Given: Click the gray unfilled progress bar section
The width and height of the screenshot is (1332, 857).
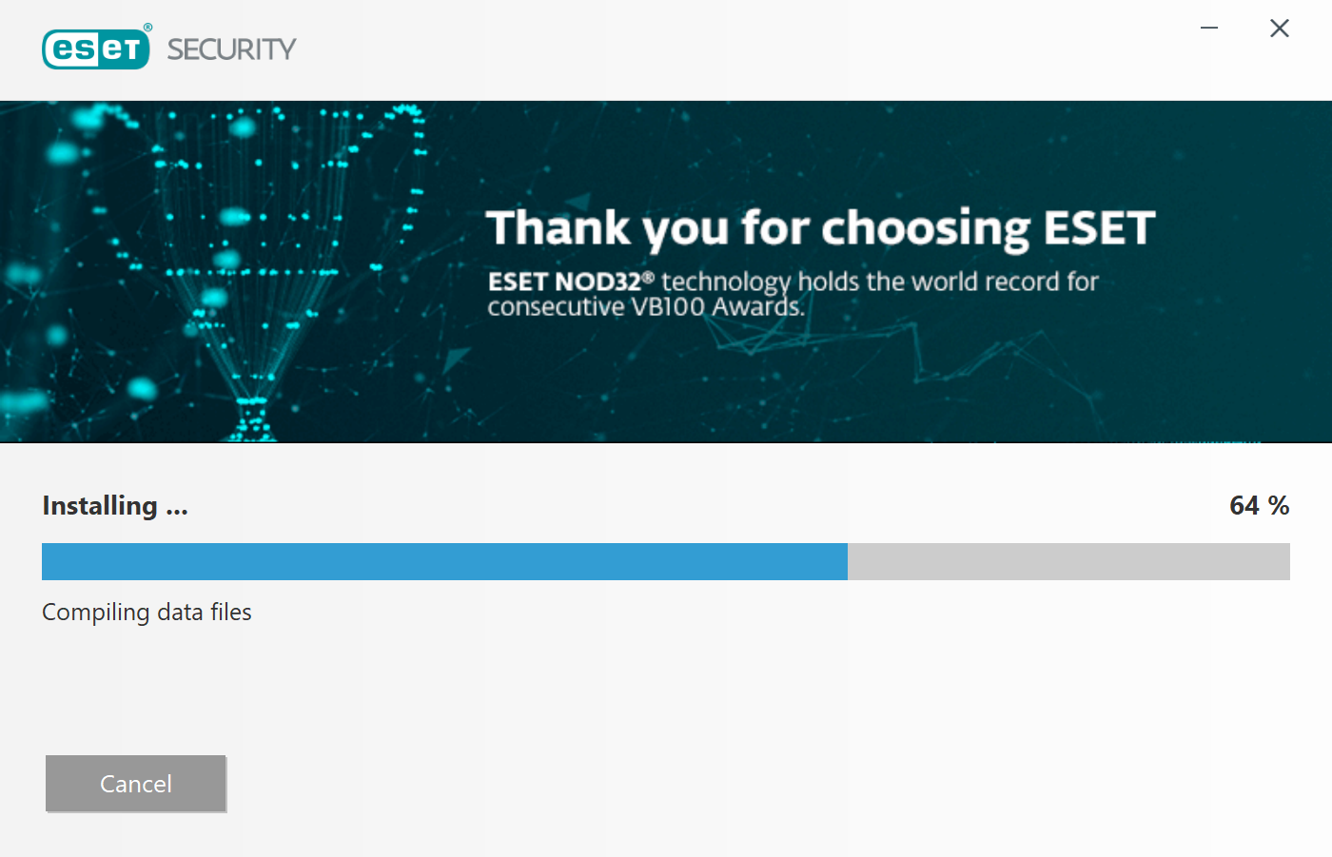Looking at the screenshot, I should [x=1068, y=561].
